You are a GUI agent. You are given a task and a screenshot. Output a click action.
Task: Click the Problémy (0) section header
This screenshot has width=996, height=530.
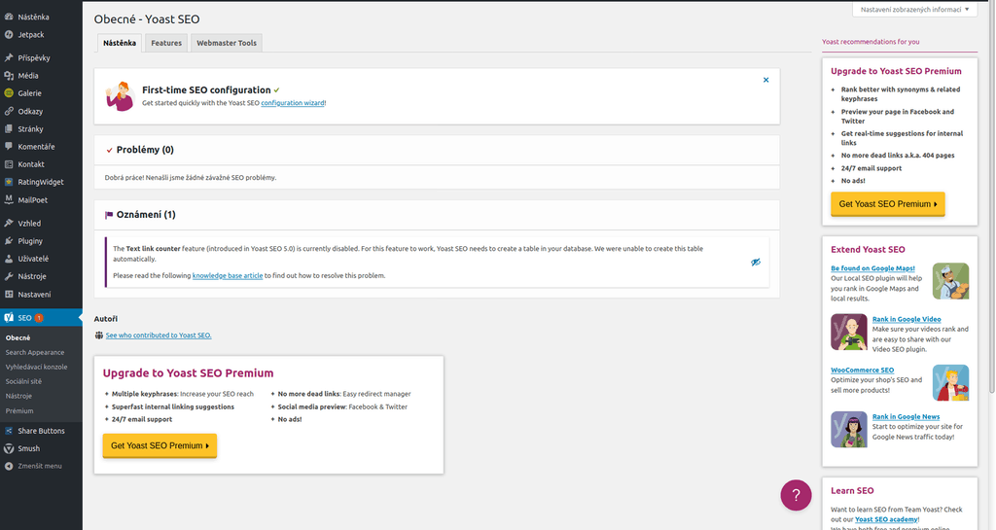pyautogui.click(x=437, y=150)
